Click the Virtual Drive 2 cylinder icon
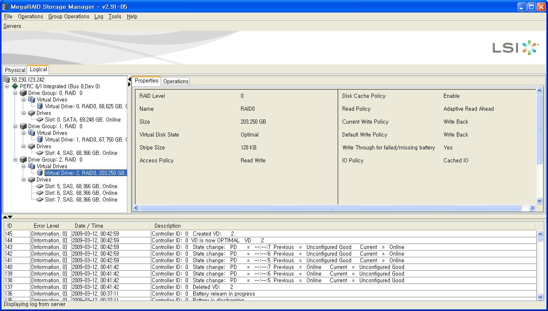 pos(40,173)
